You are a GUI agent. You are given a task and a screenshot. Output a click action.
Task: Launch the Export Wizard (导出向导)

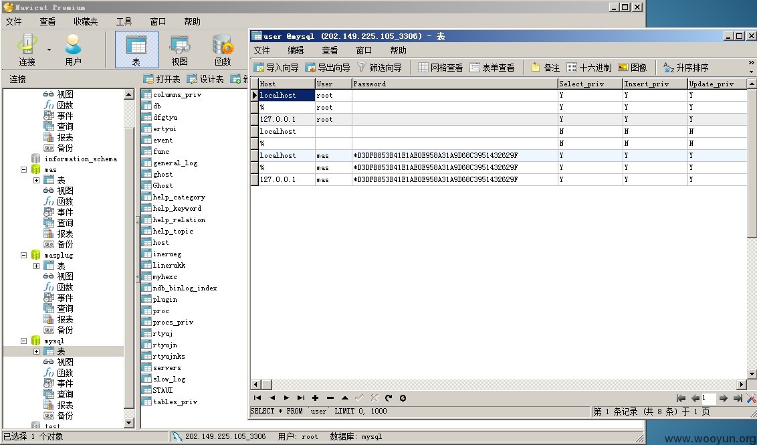pos(327,68)
